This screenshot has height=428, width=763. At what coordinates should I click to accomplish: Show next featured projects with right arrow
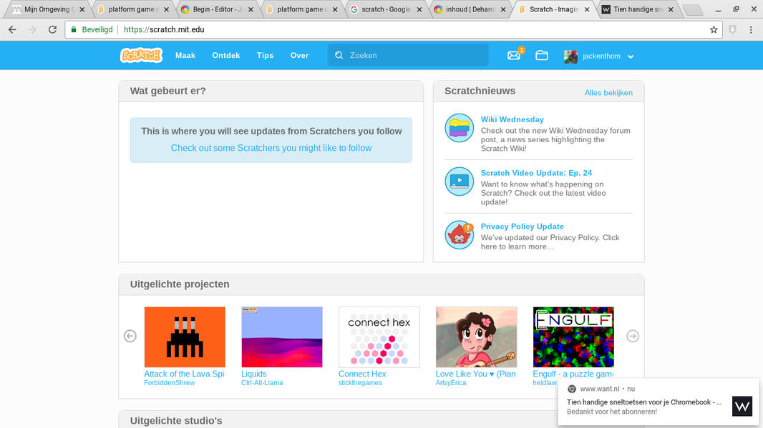coord(633,336)
